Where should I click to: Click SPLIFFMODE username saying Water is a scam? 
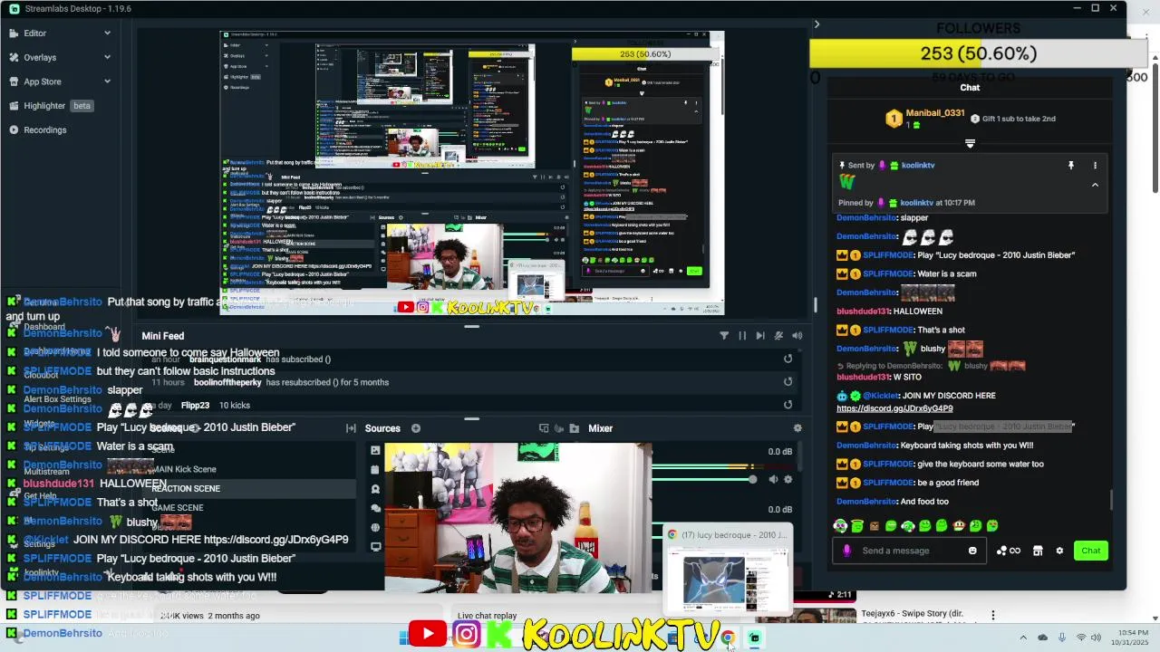point(888,273)
